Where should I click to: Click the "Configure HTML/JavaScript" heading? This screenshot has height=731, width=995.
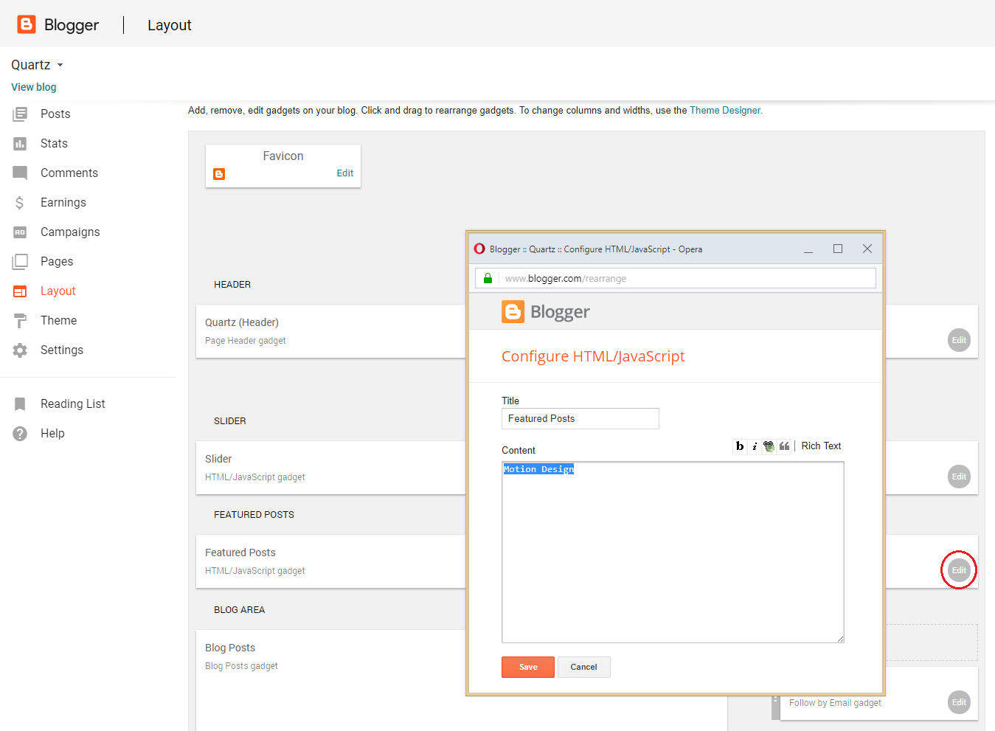click(593, 356)
